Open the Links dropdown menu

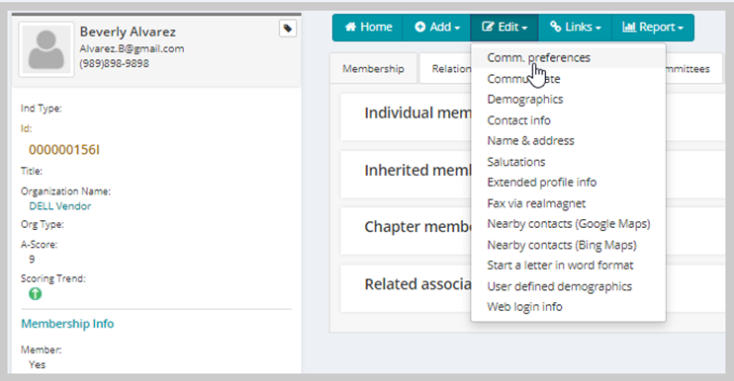[x=575, y=27]
